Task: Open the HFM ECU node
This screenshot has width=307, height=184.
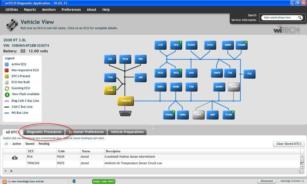Action: coord(176,45)
